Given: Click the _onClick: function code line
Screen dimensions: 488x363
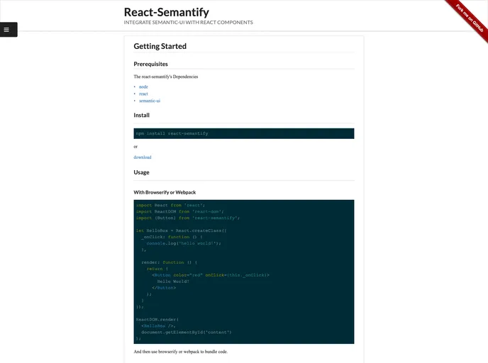Looking at the screenshot, I should [x=172, y=237].
